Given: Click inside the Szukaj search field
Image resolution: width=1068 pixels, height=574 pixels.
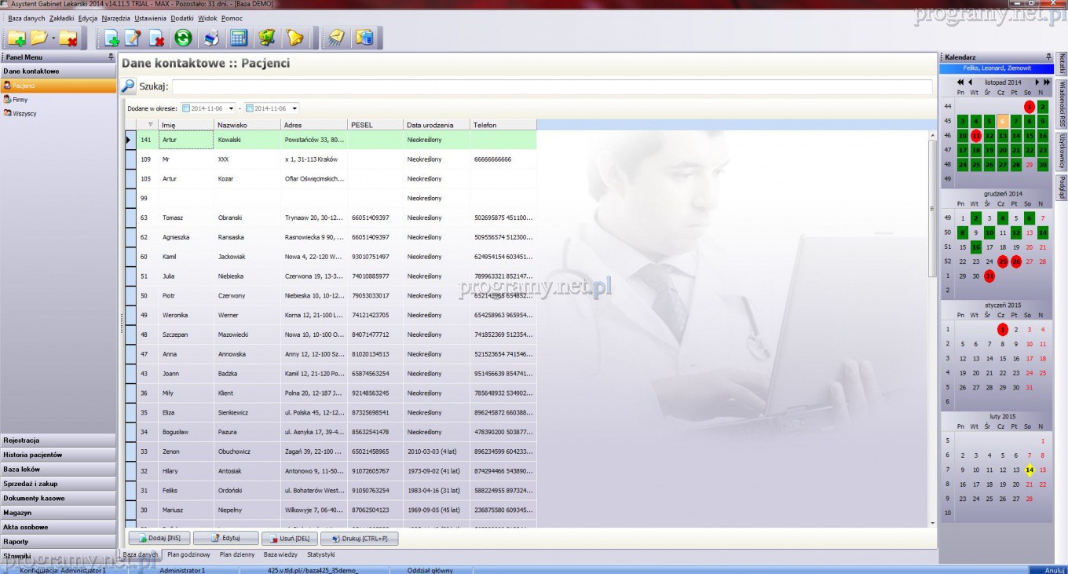Looking at the screenshot, I should point(551,86).
